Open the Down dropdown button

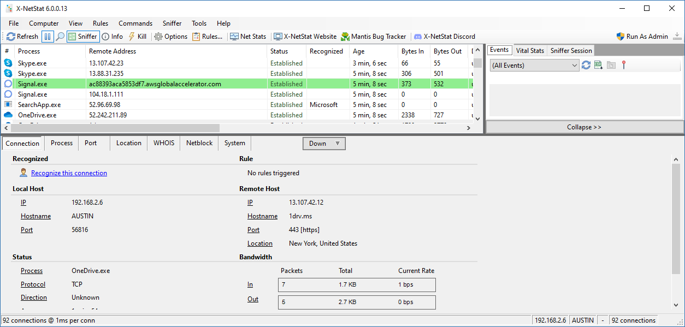tap(324, 144)
